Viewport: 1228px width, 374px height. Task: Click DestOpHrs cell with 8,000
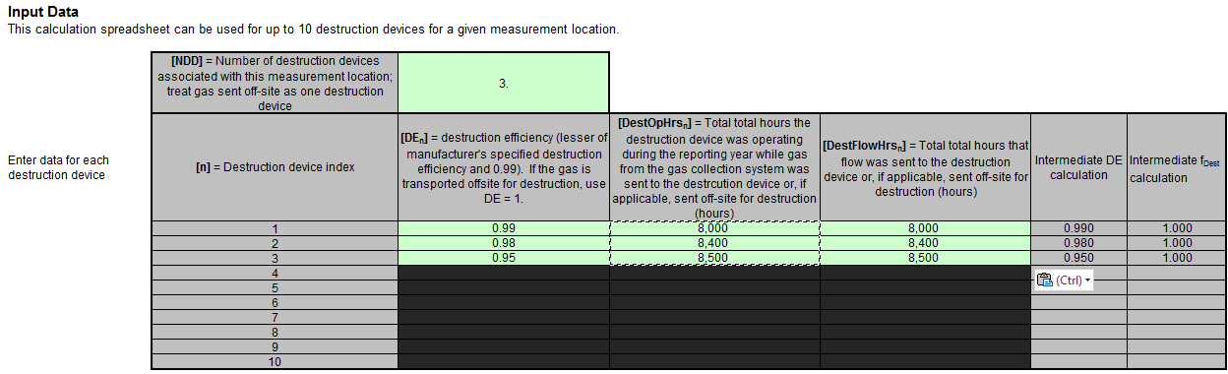[714, 228]
